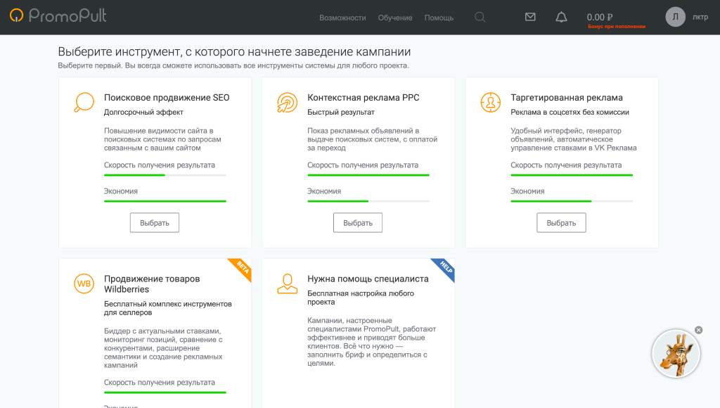Open the лктр account name
The image size is (720, 408).
[700, 17]
